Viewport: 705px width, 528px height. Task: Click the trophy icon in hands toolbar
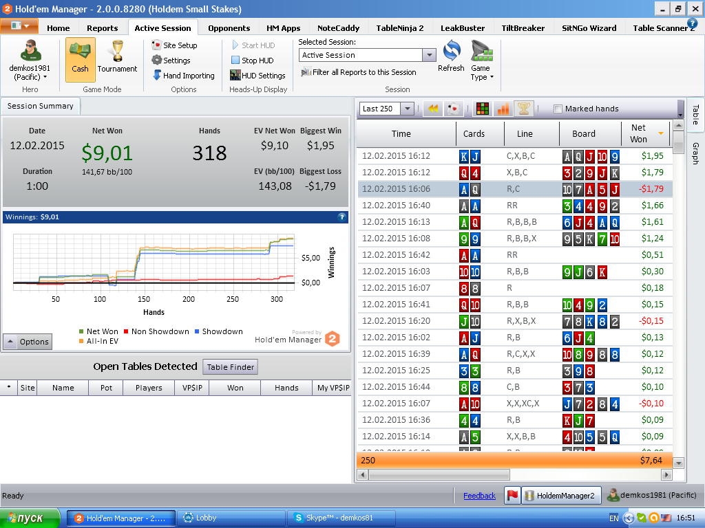(x=524, y=109)
